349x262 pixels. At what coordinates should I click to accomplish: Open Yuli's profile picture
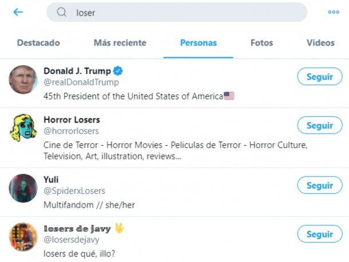point(23,188)
